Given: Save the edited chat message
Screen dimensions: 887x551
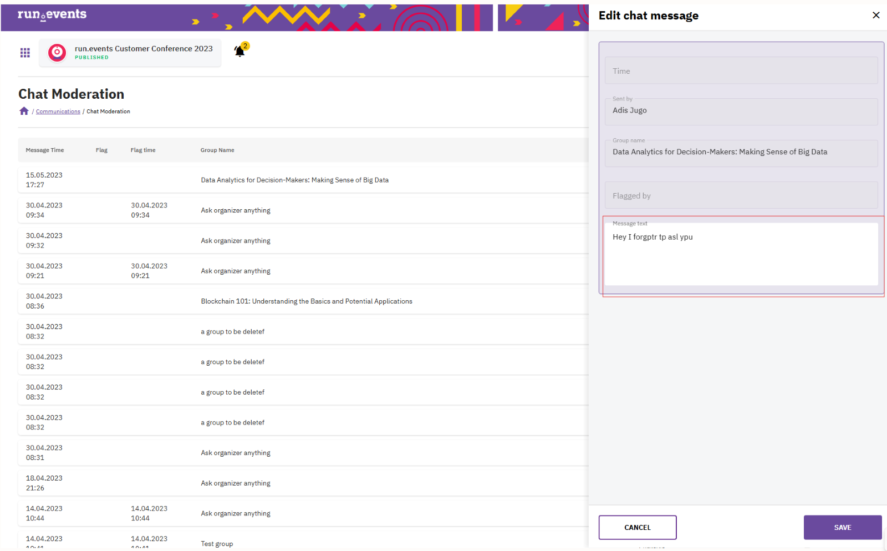Looking at the screenshot, I should click(x=843, y=527).
